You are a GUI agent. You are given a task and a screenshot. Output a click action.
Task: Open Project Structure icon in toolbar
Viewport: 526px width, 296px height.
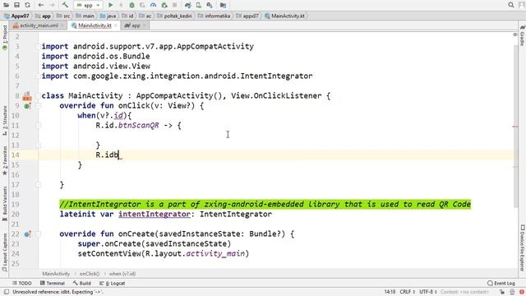(223, 5)
